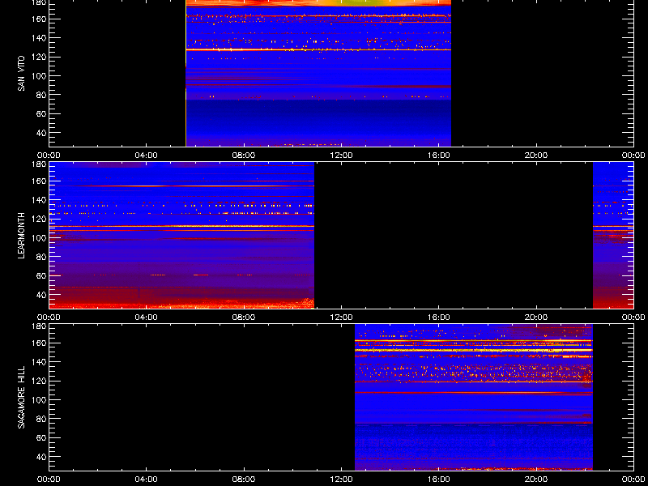Click 08:00 label under San Vito plot
The image size is (648, 486).
(x=244, y=156)
